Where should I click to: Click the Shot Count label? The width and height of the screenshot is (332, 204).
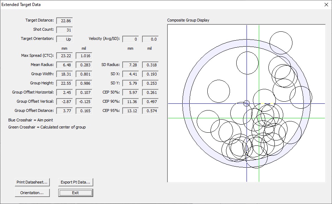(x=43, y=29)
